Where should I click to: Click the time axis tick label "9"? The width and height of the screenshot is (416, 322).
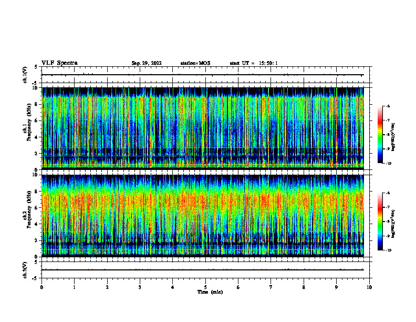pyautogui.click(x=336, y=287)
